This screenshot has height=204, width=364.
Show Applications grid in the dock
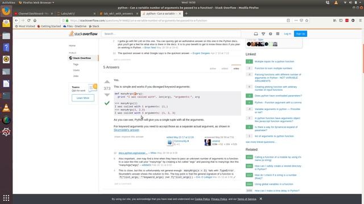tap(6, 198)
